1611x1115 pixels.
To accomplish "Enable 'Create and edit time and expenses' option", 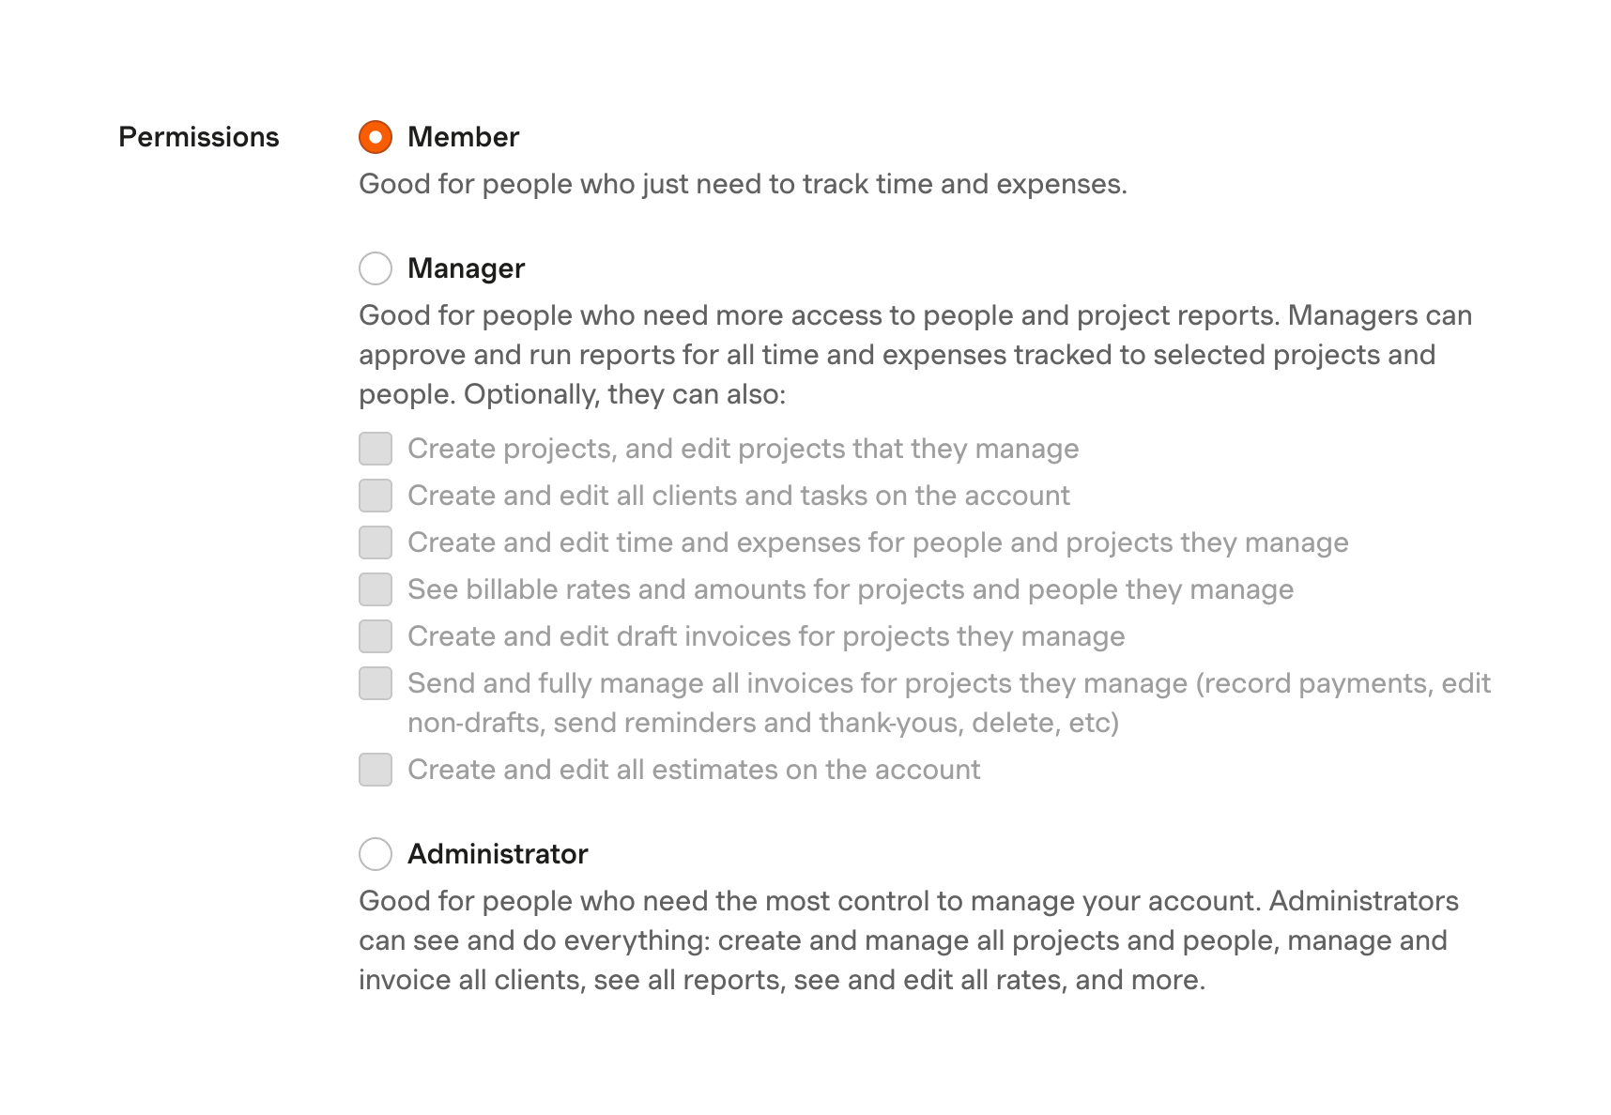I will point(375,542).
